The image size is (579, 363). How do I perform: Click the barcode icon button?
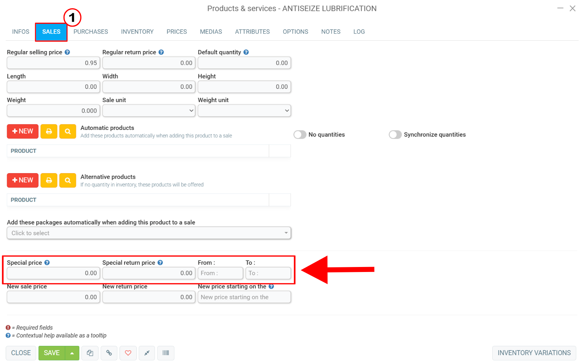(x=166, y=353)
